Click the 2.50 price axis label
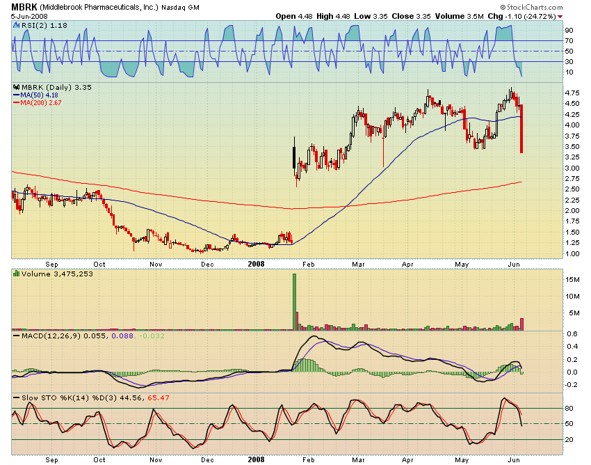This screenshot has width=591, height=465. (572, 189)
